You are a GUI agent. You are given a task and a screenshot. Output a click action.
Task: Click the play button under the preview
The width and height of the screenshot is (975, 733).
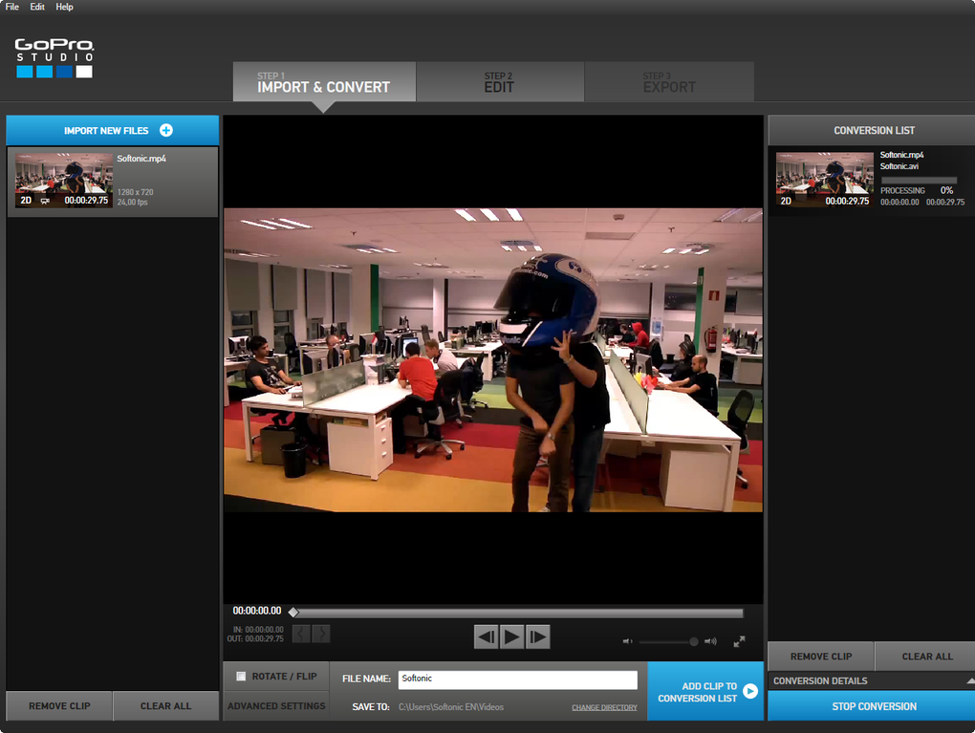[x=511, y=636]
